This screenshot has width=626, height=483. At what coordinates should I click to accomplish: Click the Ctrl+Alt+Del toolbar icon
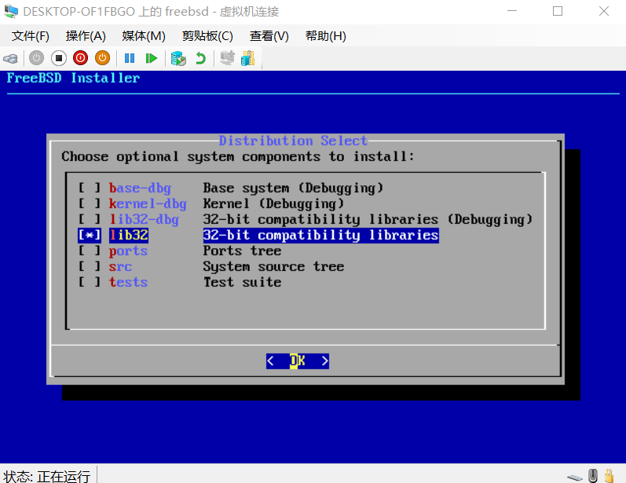tap(10, 59)
